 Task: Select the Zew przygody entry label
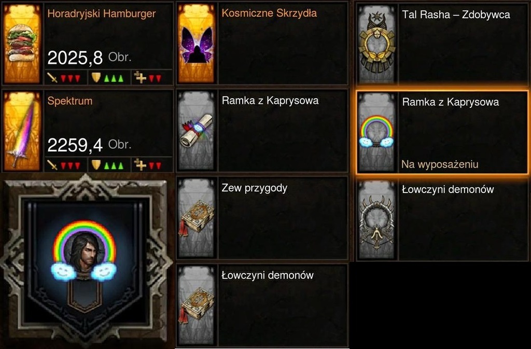pos(254,188)
